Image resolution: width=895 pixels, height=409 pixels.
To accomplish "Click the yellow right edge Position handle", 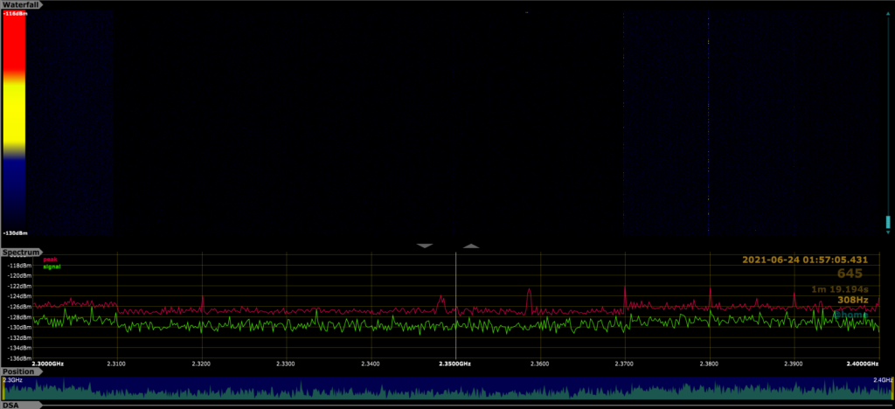I will coord(892,388).
